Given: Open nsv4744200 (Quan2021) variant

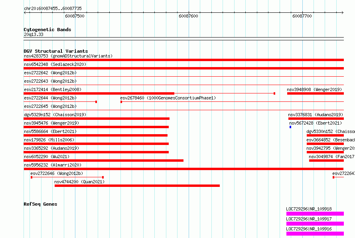Looking at the screenshot, I should click(79, 182).
